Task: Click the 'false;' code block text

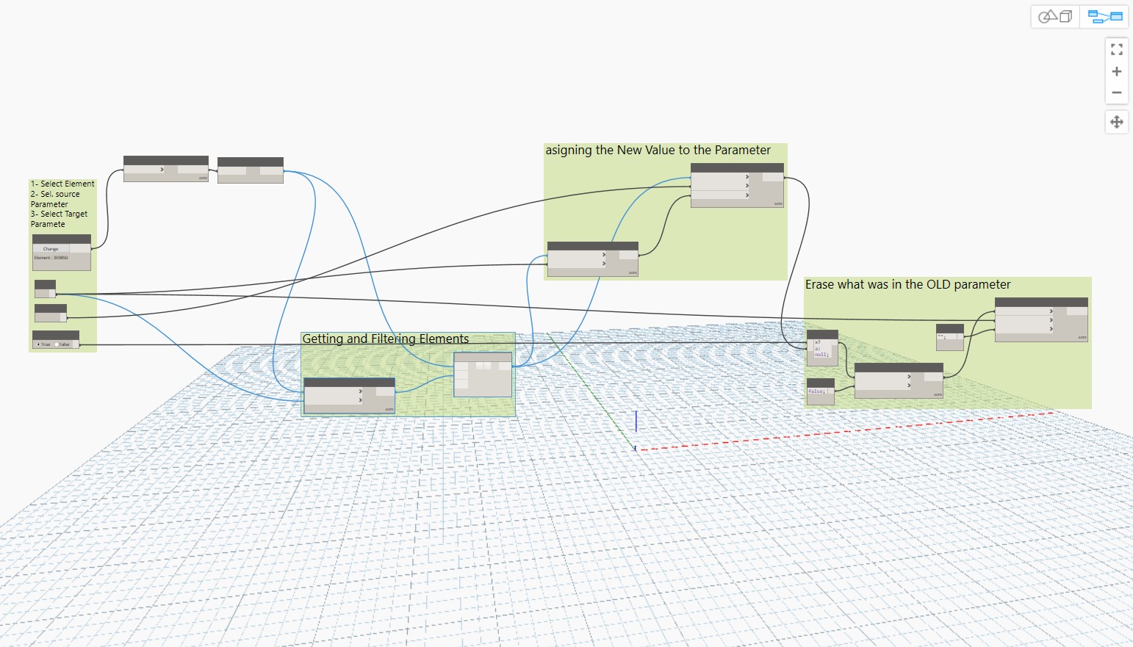Action: click(x=817, y=391)
